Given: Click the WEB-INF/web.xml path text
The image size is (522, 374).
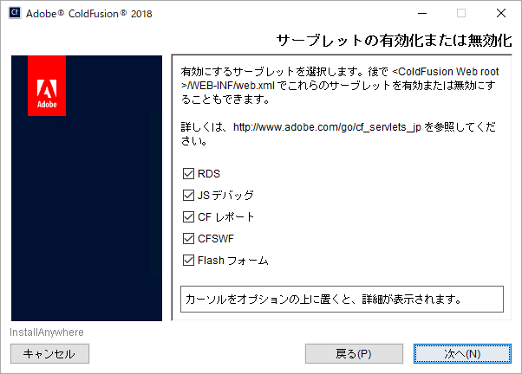Looking at the screenshot, I should click(x=228, y=86).
